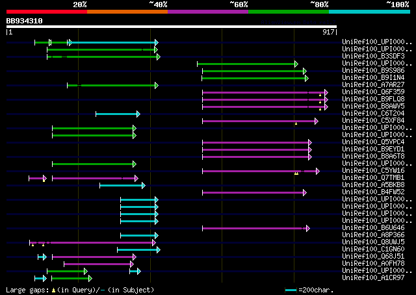Click the cyan alignment bar for A8P366
Viewport: 416px width, 295px height.
[x=139, y=236]
